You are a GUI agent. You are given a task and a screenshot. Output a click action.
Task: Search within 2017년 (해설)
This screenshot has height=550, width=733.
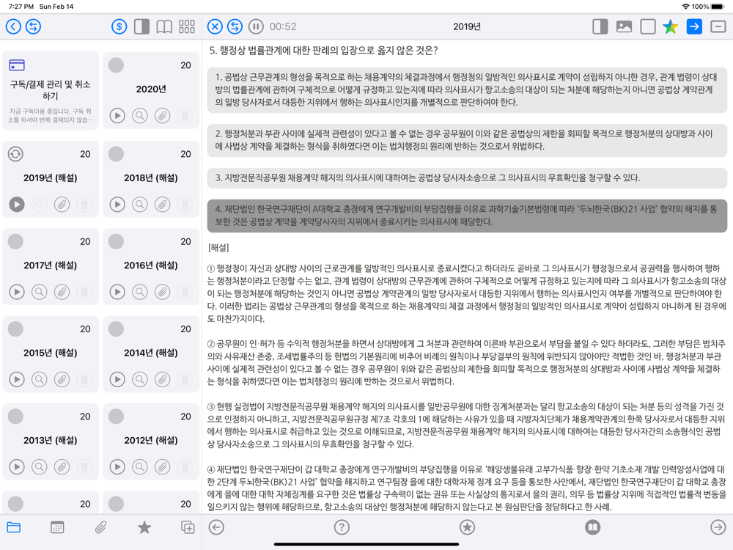tap(40, 292)
